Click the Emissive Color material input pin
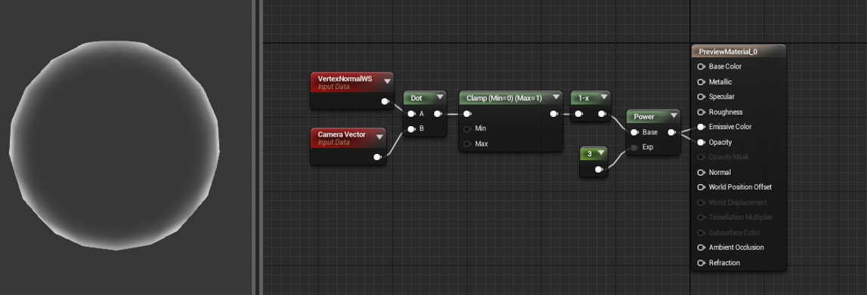Viewport: 867px width, 295px height. [701, 127]
